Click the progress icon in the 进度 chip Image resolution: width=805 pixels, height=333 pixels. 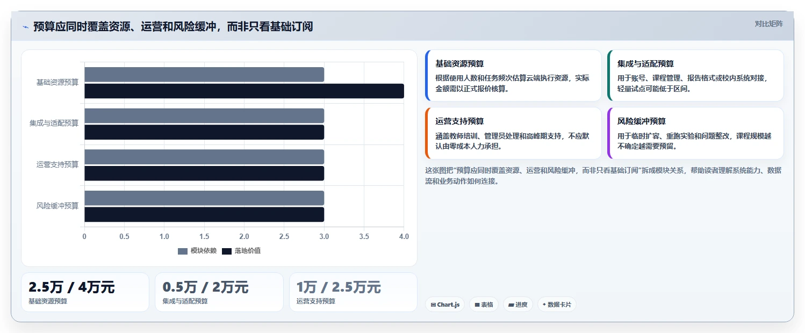(511, 305)
